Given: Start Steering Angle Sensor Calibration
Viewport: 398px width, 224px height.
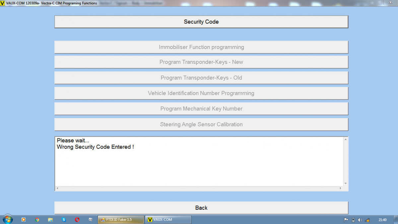Looking at the screenshot, I should point(201,124).
